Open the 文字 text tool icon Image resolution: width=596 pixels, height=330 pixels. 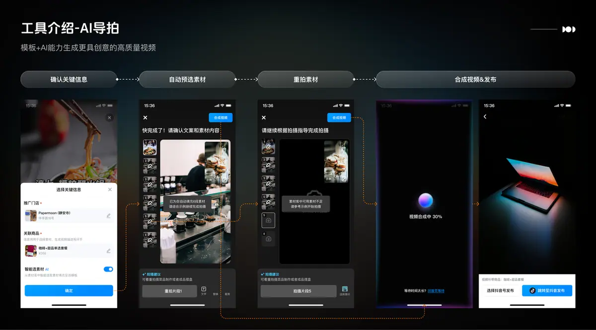click(204, 291)
